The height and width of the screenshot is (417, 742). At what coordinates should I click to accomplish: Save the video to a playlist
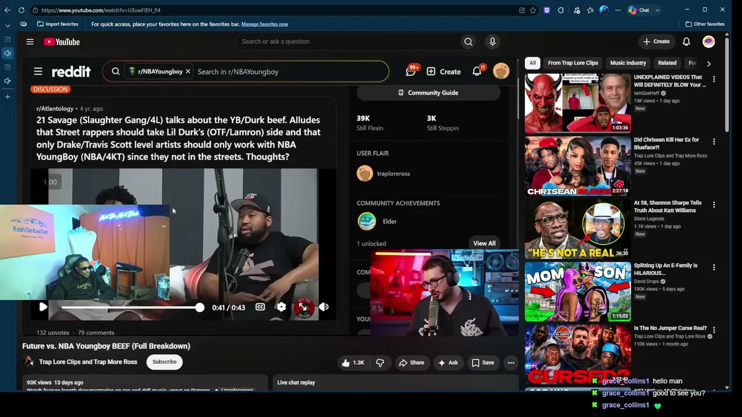(x=483, y=363)
